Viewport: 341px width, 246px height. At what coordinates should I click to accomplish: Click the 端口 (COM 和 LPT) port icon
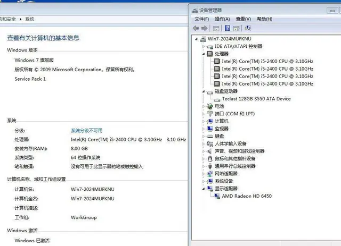[210, 114]
